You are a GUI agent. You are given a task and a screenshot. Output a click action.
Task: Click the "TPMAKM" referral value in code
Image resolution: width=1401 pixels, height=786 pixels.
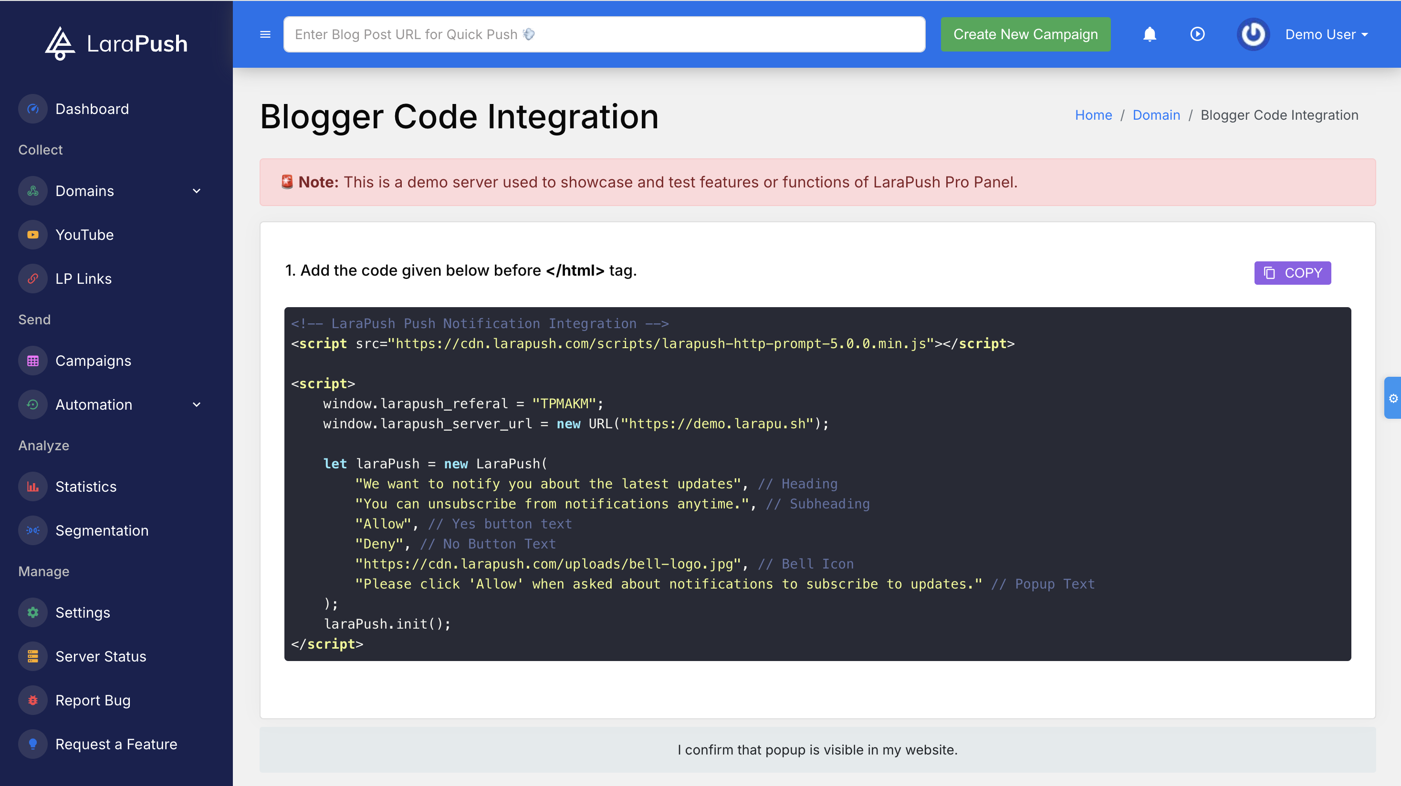(564, 403)
